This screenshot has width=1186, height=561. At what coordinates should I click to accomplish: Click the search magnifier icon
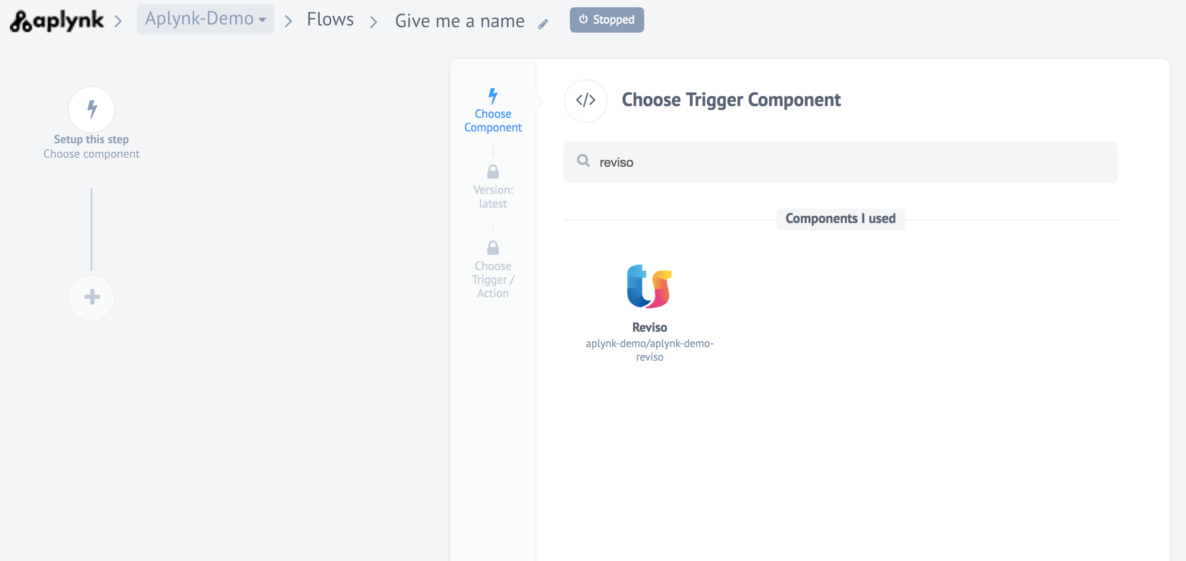583,161
